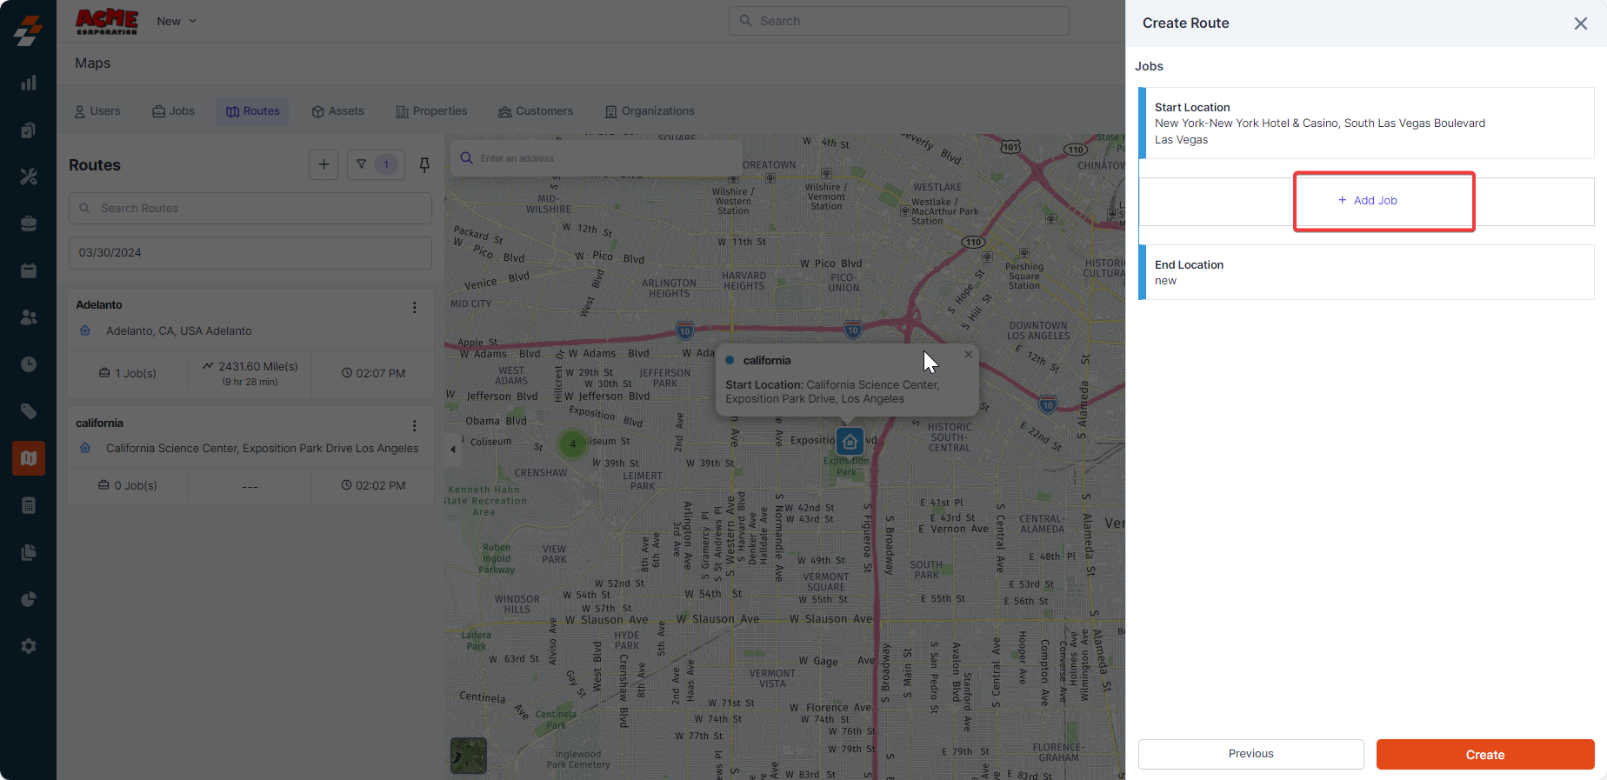Click the home icon on the Adelanto route card
This screenshot has width=1607, height=780.
click(x=85, y=330)
